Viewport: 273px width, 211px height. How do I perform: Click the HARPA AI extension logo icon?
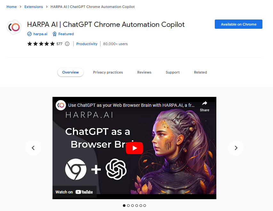(14, 27)
